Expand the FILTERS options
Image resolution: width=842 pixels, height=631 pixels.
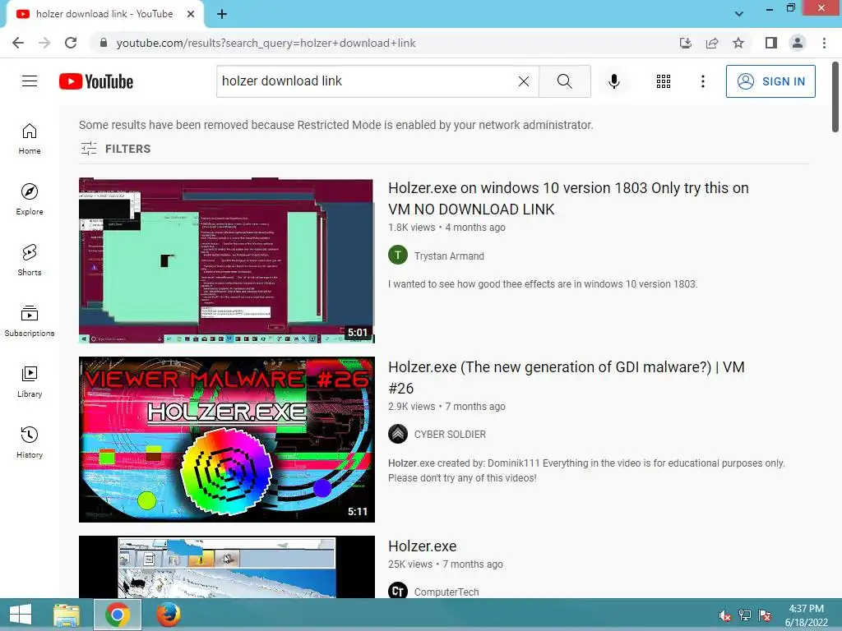(115, 149)
